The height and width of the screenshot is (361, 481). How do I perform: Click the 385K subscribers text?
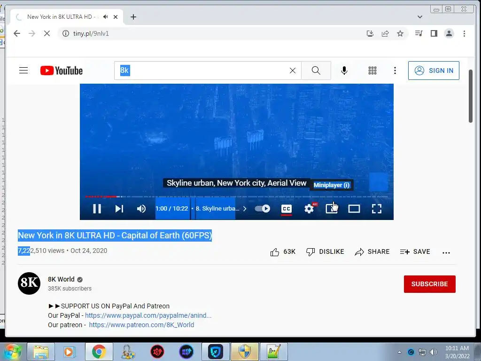(70, 289)
